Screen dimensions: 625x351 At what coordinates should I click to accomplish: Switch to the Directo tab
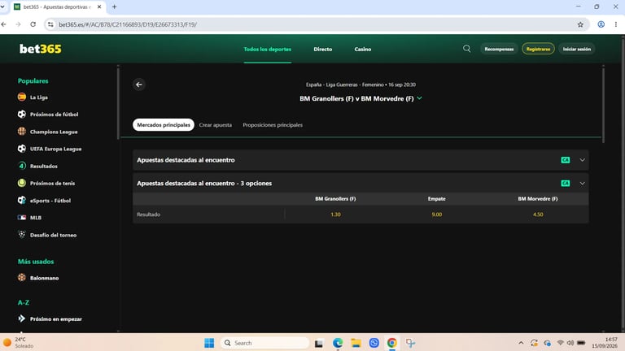pos(323,49)
